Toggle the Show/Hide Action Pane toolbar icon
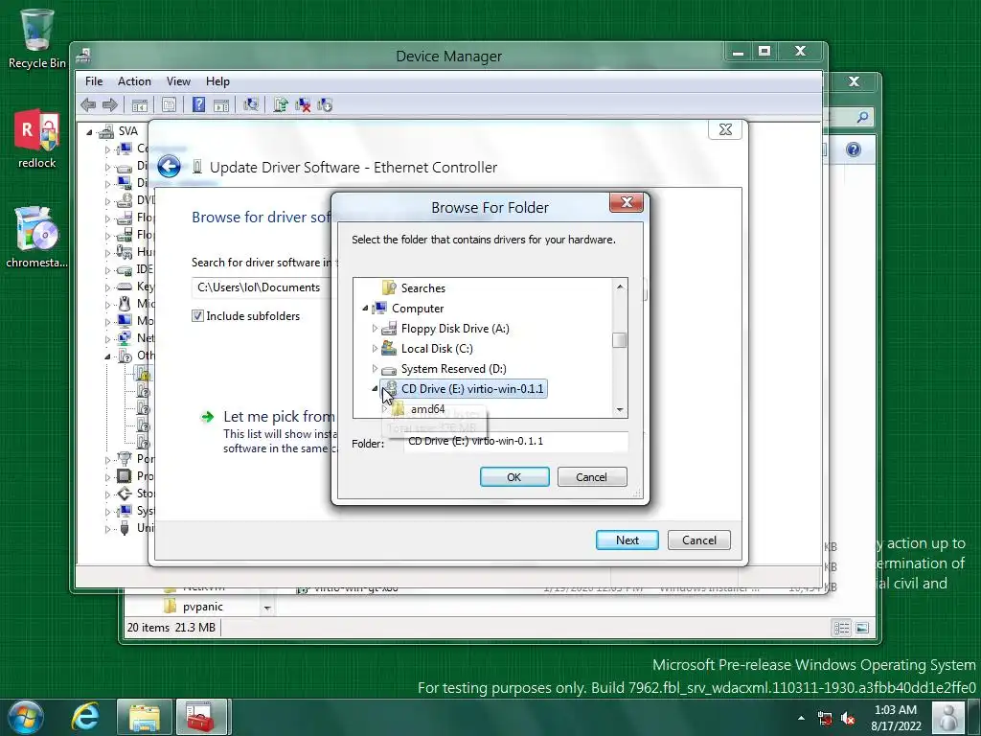The image size is (981, 736). click(221, 105)
